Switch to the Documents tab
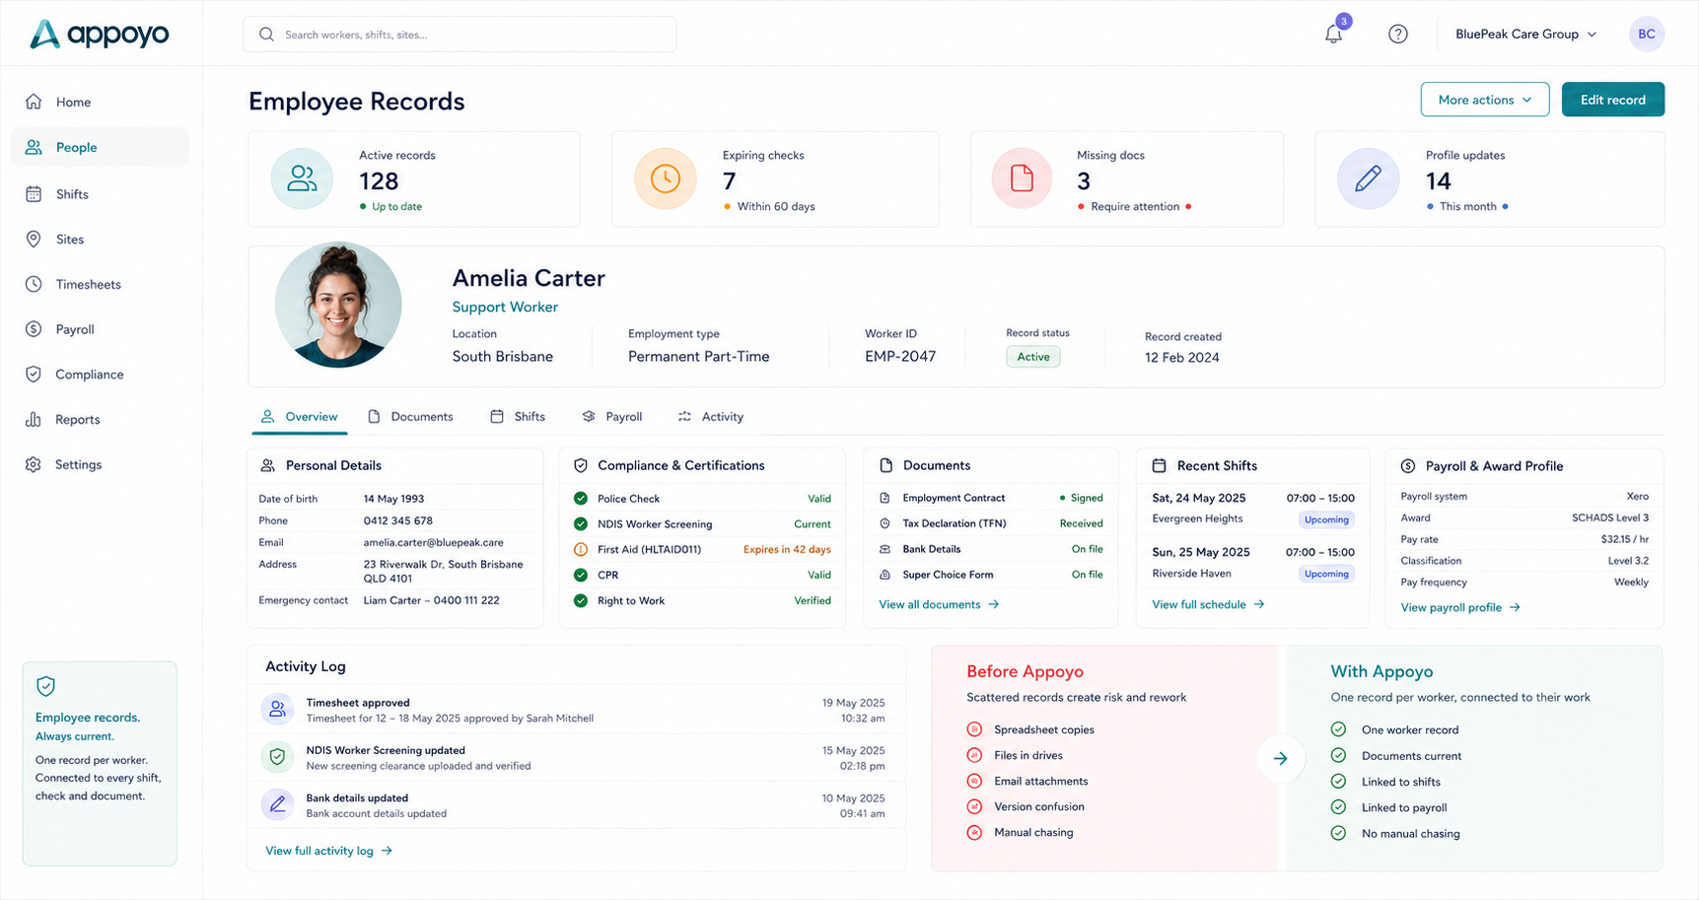The height and width of the screenshot is (900, 1699). point(410,417)
